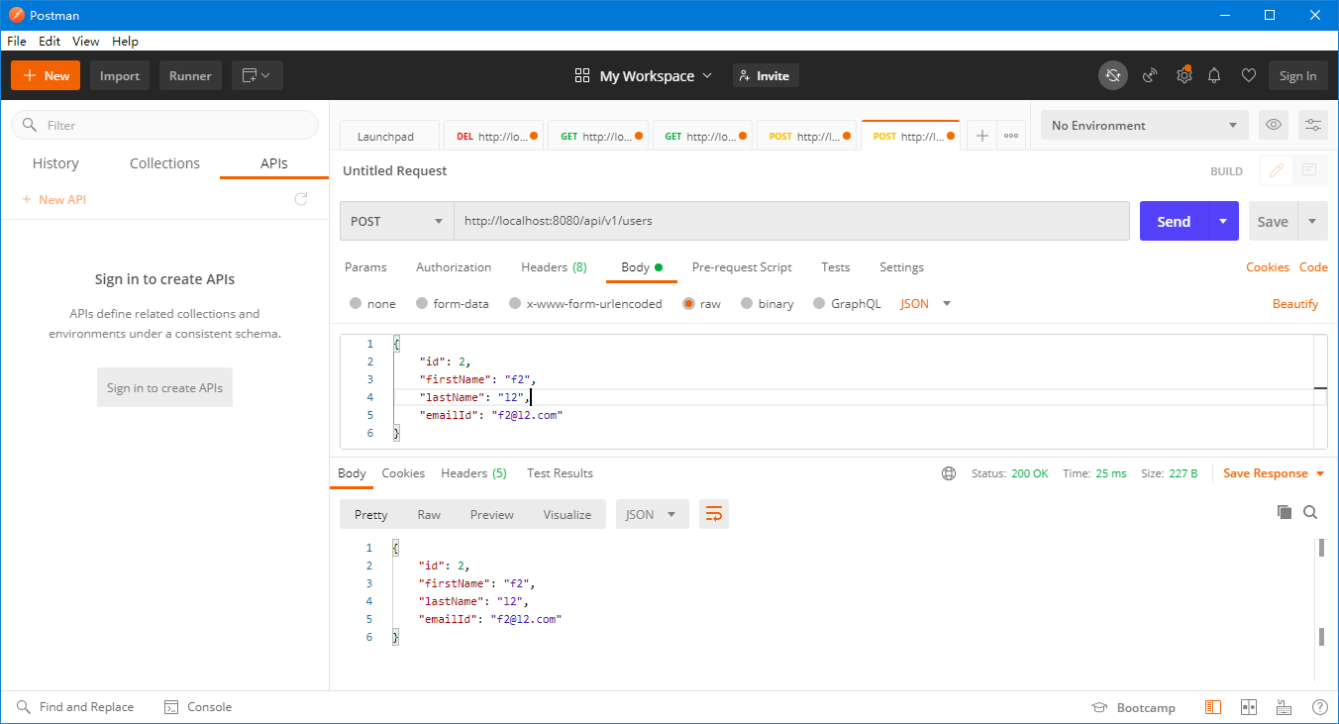
Task: Click the orange single-pane layout icon in status bar
Action: click(1213, 707)
